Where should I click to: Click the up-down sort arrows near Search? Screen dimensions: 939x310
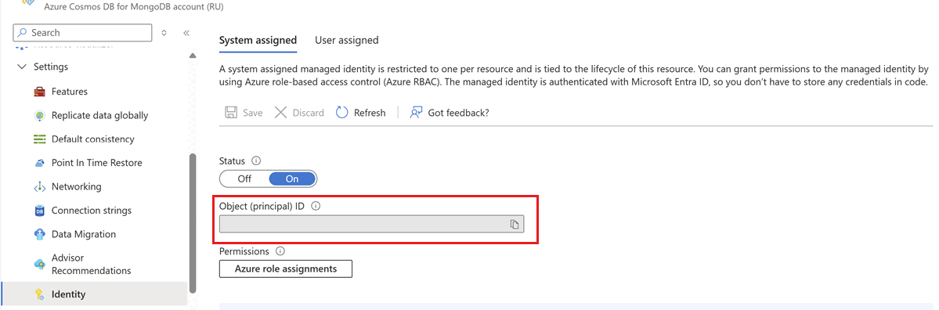164,32
